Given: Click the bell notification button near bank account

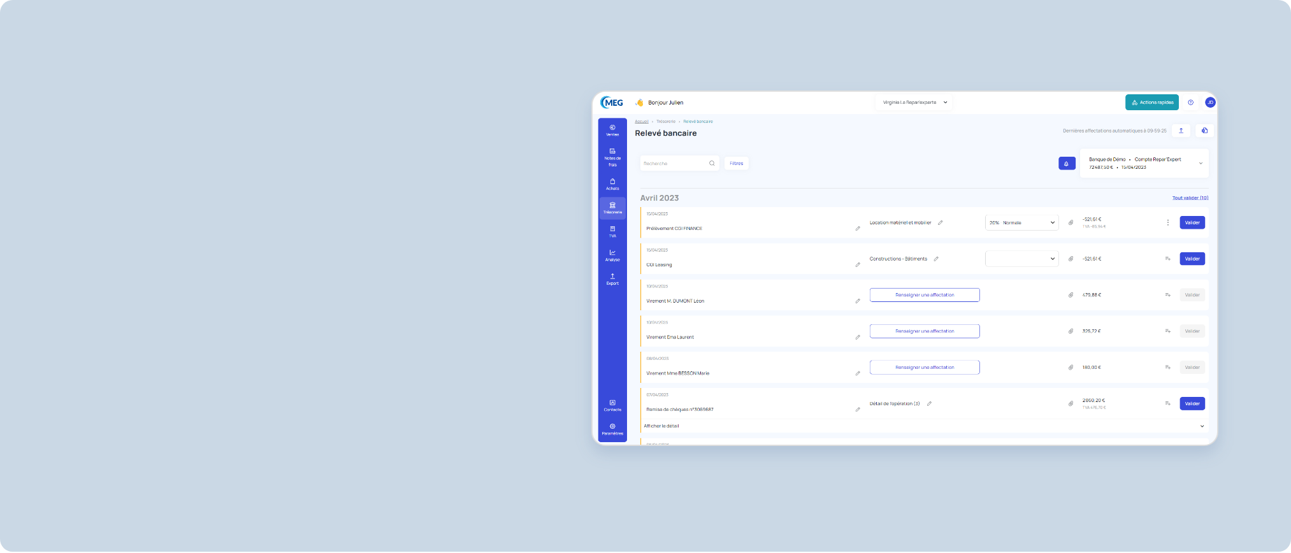Looking at the screenshot, I should coord(1067,164).
